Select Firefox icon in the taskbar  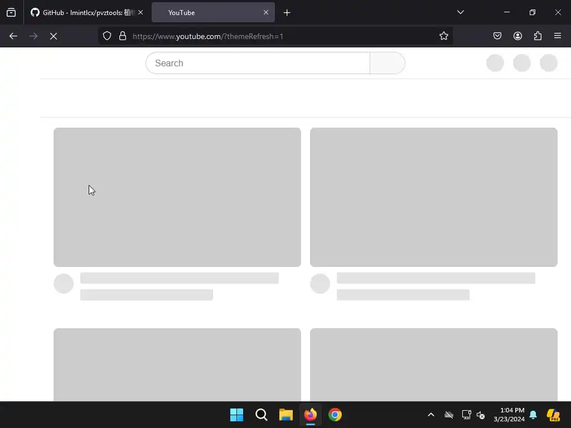click(x=311, y=415)
